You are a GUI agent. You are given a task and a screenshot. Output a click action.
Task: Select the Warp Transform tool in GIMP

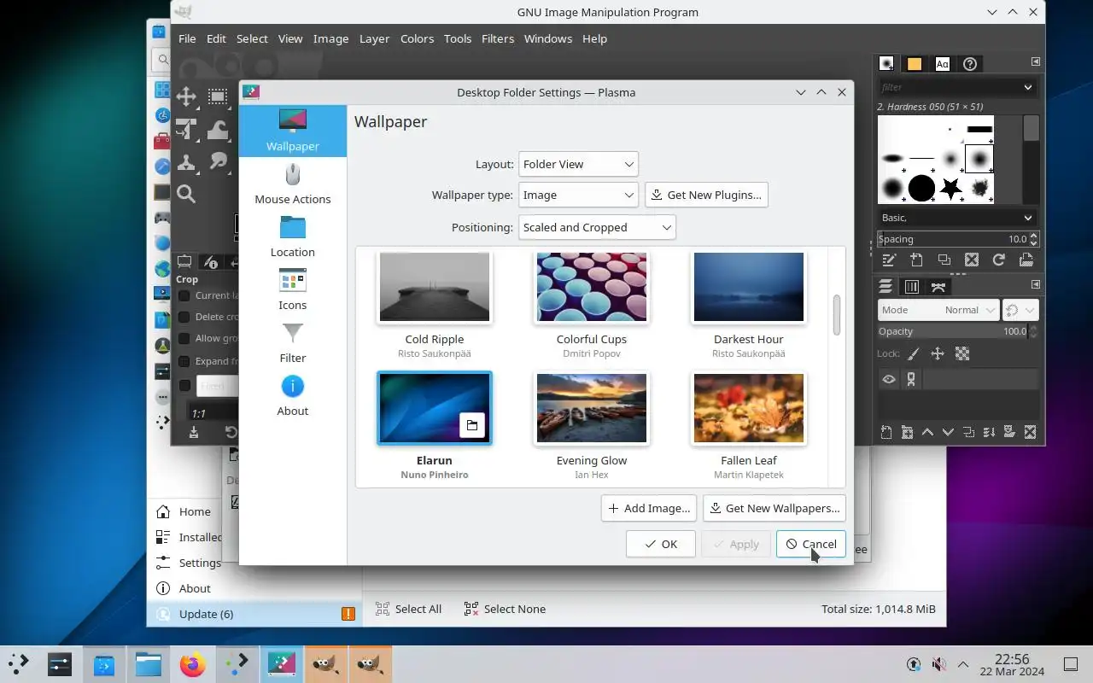tap(218, 129)
